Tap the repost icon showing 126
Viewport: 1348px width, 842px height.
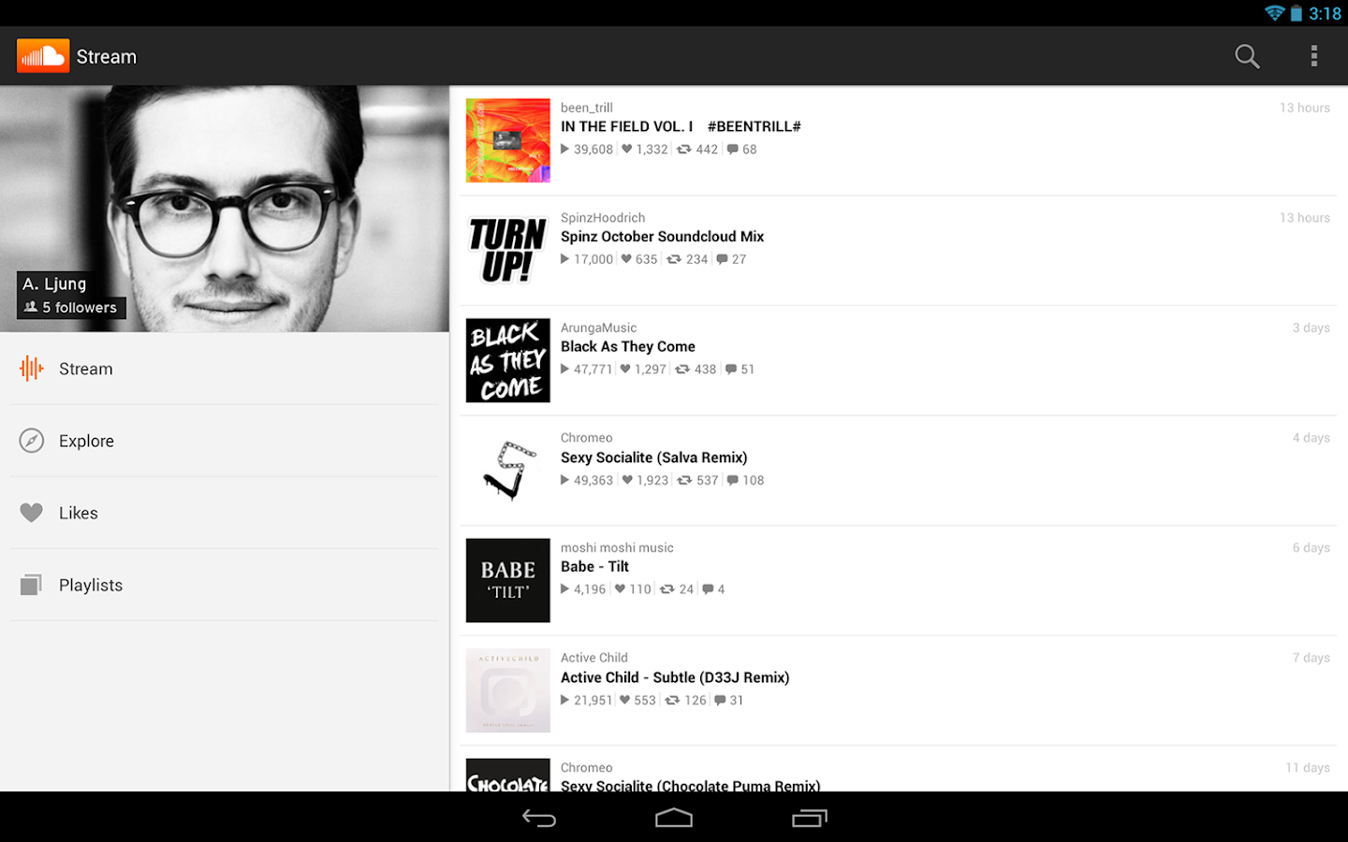(672, 700)
